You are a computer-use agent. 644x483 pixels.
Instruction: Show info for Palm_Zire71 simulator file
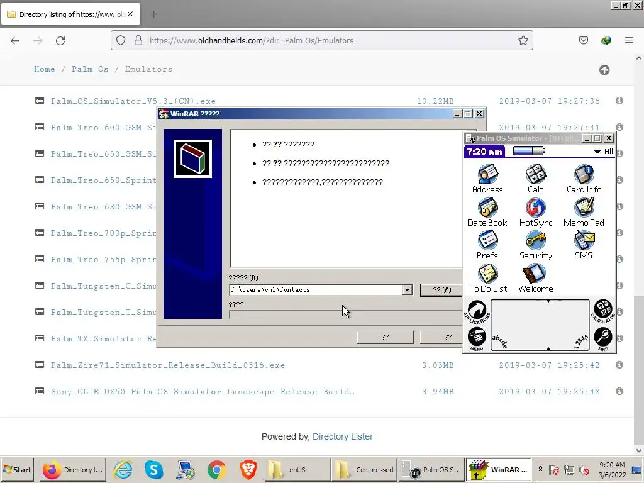[619, 365]
